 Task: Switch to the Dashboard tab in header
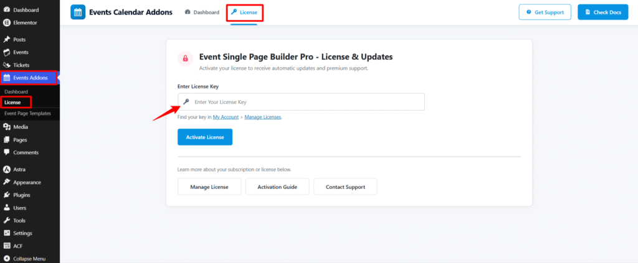pyautogui.click(x=202, y=12)
